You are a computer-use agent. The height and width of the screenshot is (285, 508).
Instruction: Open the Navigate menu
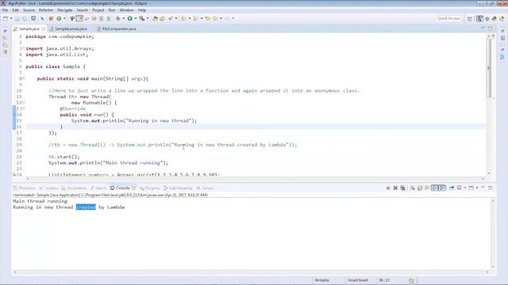[x=65, y=10]
